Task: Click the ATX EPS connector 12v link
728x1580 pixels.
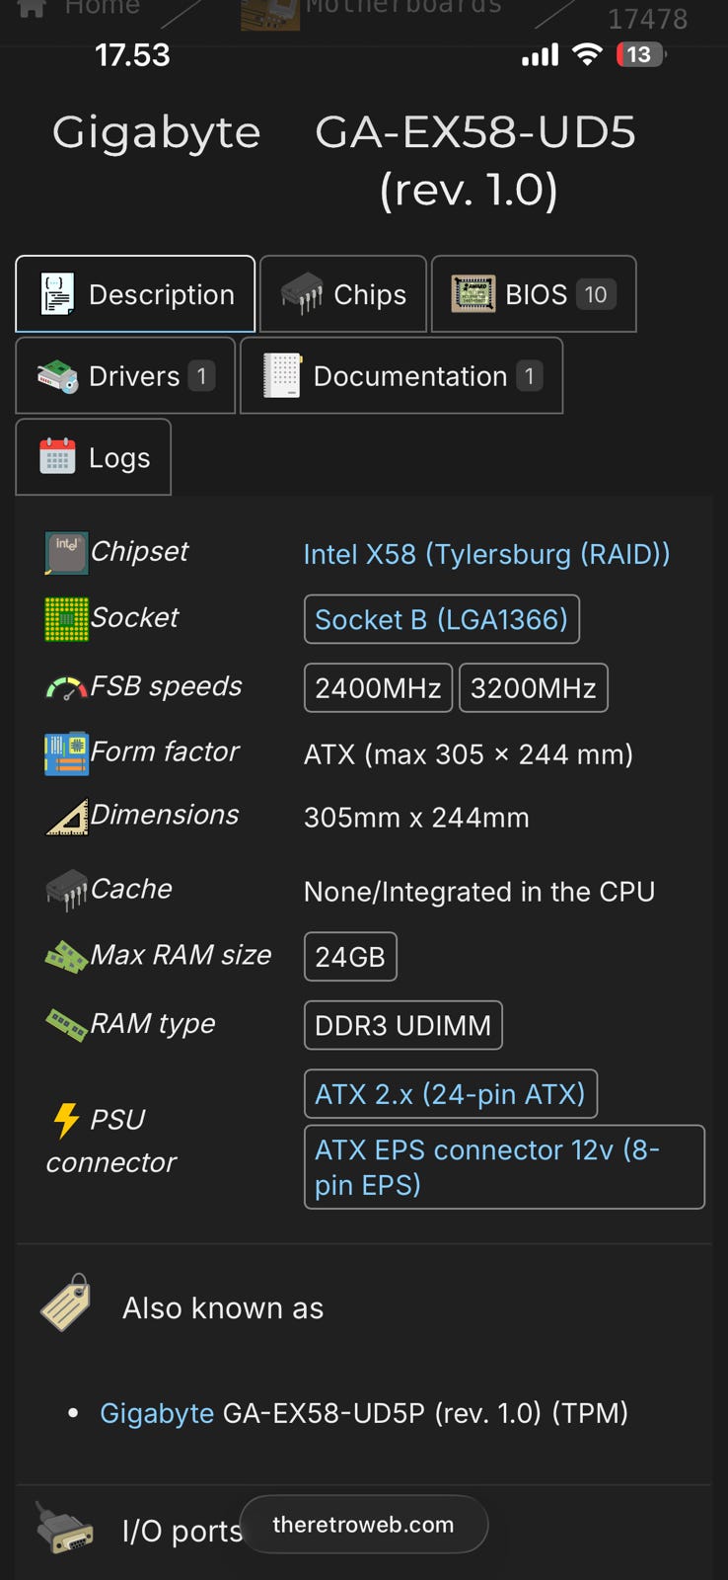Action: (503, 1166)
